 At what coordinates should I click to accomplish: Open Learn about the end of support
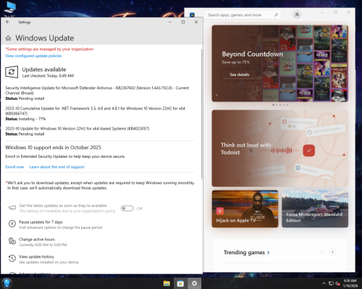click(57, 167)
